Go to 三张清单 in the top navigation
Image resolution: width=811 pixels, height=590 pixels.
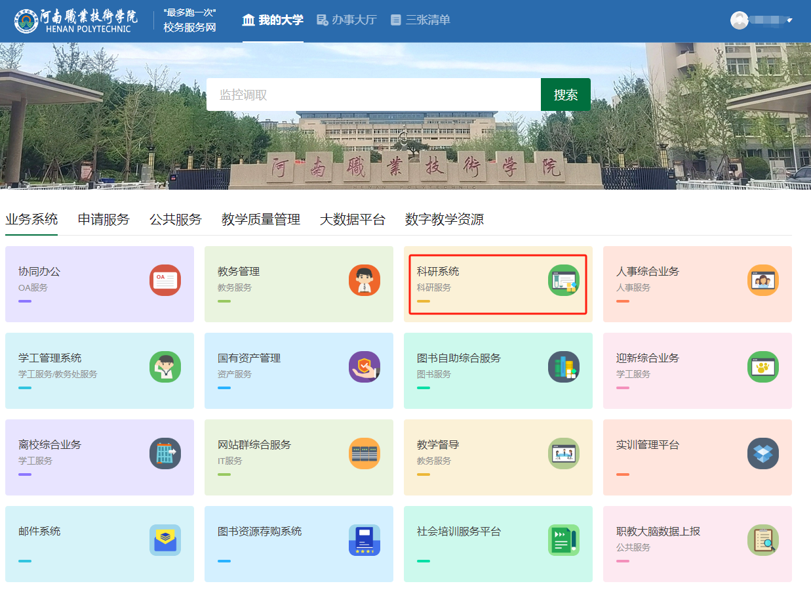(x=420, y=20)
